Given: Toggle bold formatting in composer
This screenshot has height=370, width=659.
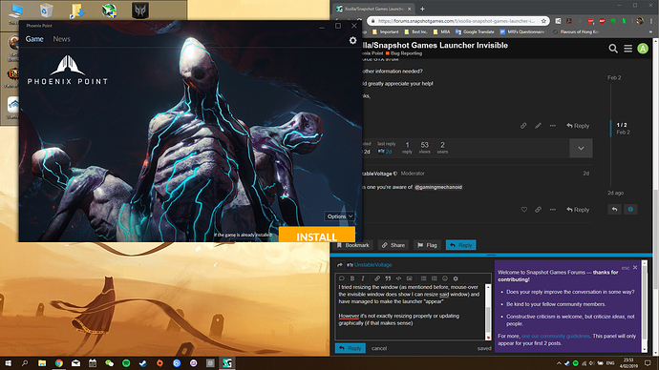Looking at the screenshot, I should click(x=352, y=278).
